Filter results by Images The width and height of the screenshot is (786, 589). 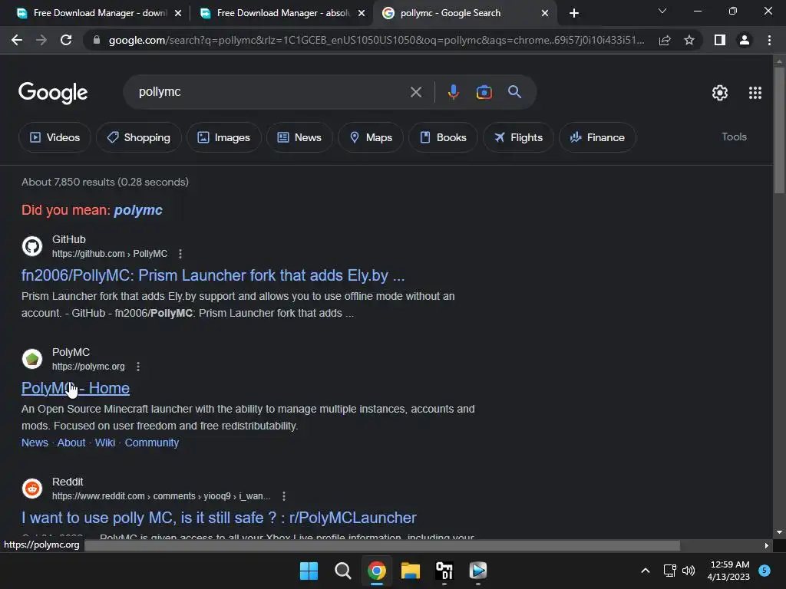point(223,137)
